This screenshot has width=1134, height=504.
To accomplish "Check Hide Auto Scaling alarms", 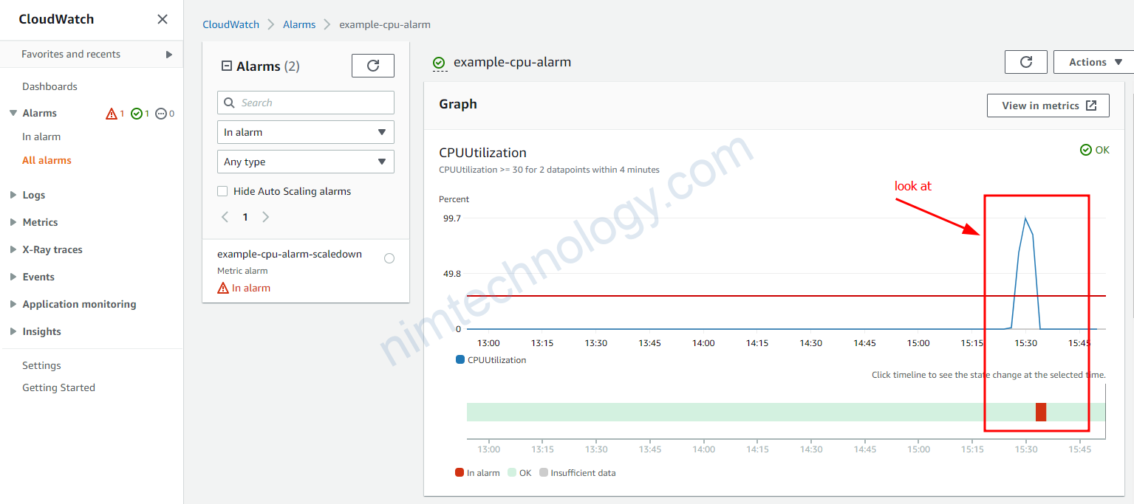I will tap(222, 191).
